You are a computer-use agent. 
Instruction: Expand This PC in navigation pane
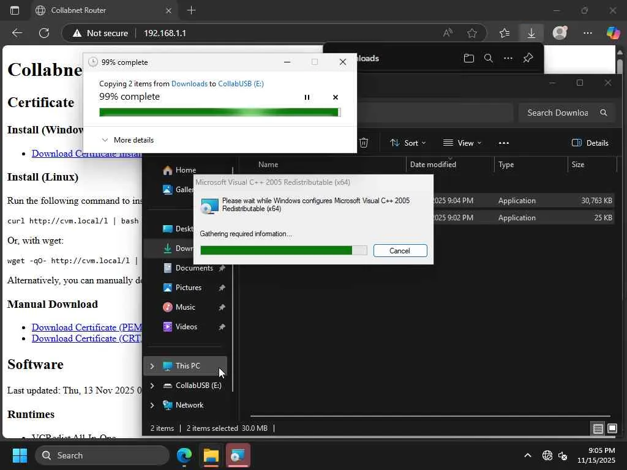[152, 366]
